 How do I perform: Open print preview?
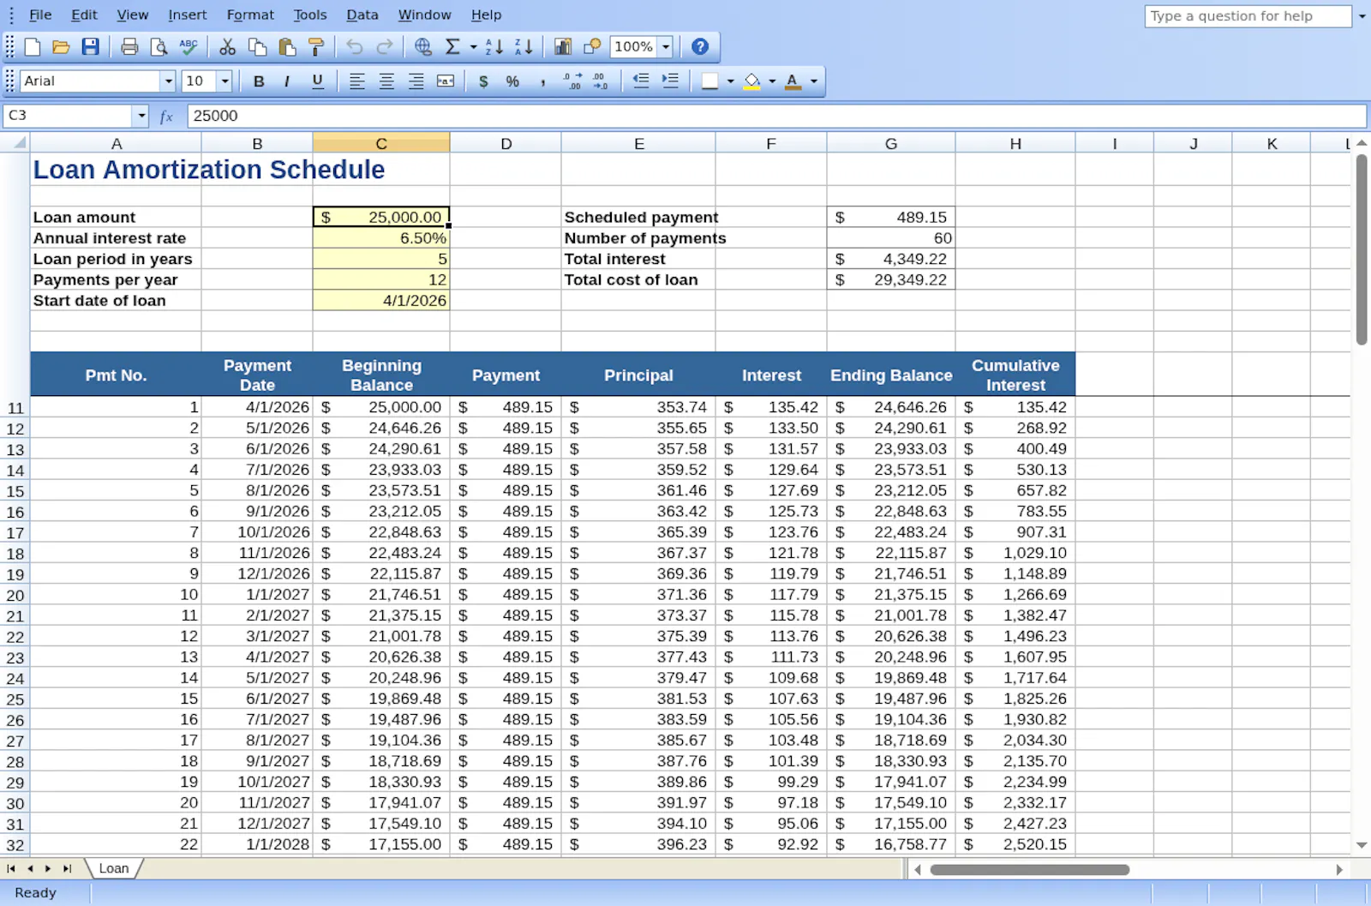(159, 47)
